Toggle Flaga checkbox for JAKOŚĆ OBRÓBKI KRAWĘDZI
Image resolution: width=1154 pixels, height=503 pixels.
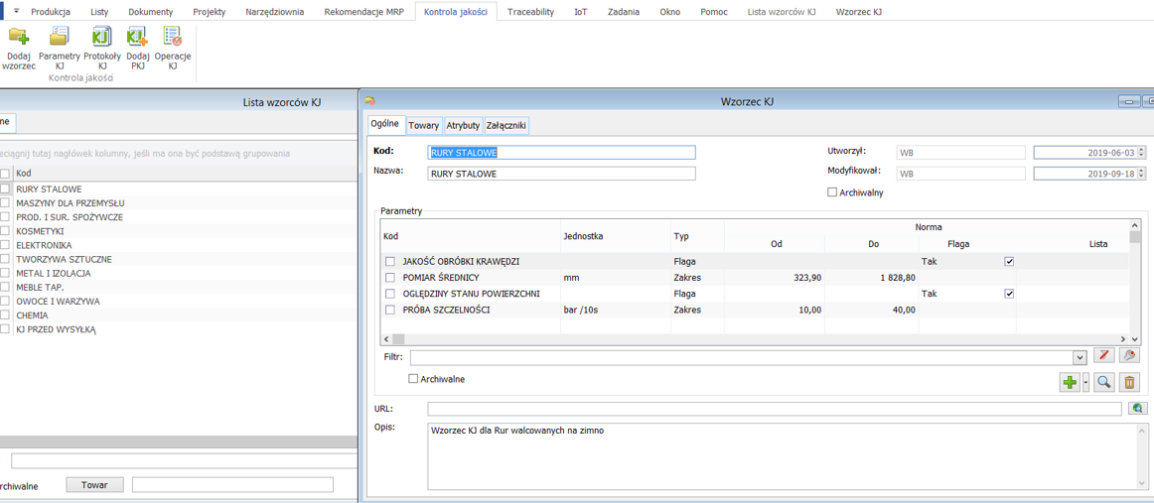(1010, 261)
